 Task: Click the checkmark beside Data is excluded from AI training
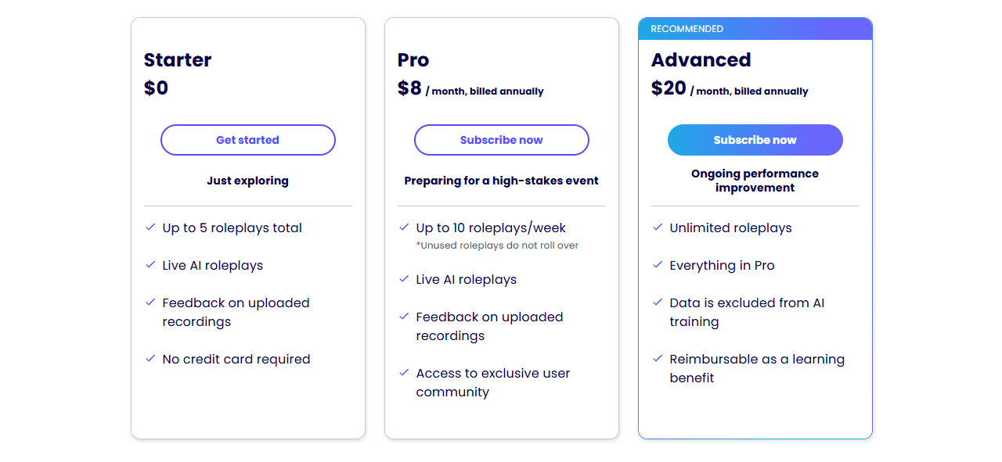point(658,303)
